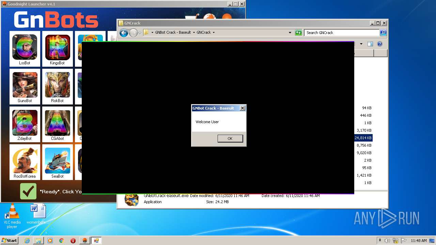Launch Google Chrome from taskbar
This screenshot has width=436, height=245.
click(62, 241)
